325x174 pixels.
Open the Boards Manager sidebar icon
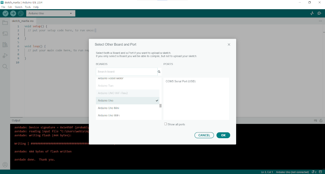5,34
